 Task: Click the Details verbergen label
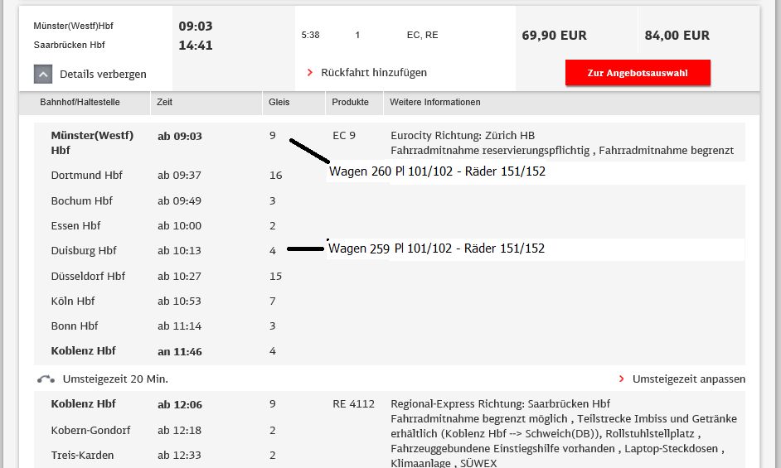(103, 75)
